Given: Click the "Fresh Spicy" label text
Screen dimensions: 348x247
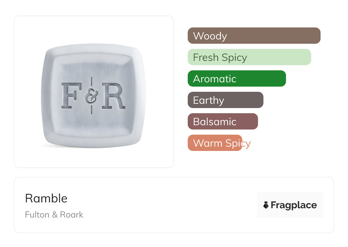Looking at the screenshot, I should coord(220,57).
